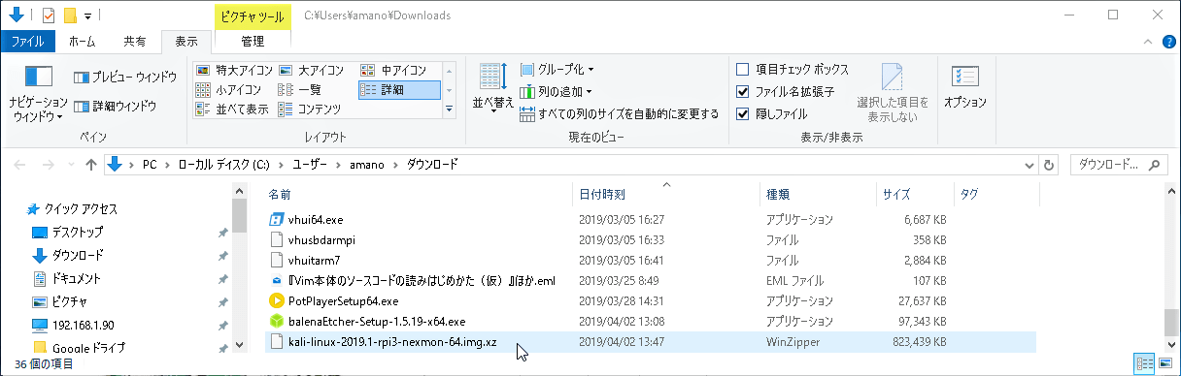Click the up-folder arrow in address bar
1181x376 pixels.
[x=91, y=164]
